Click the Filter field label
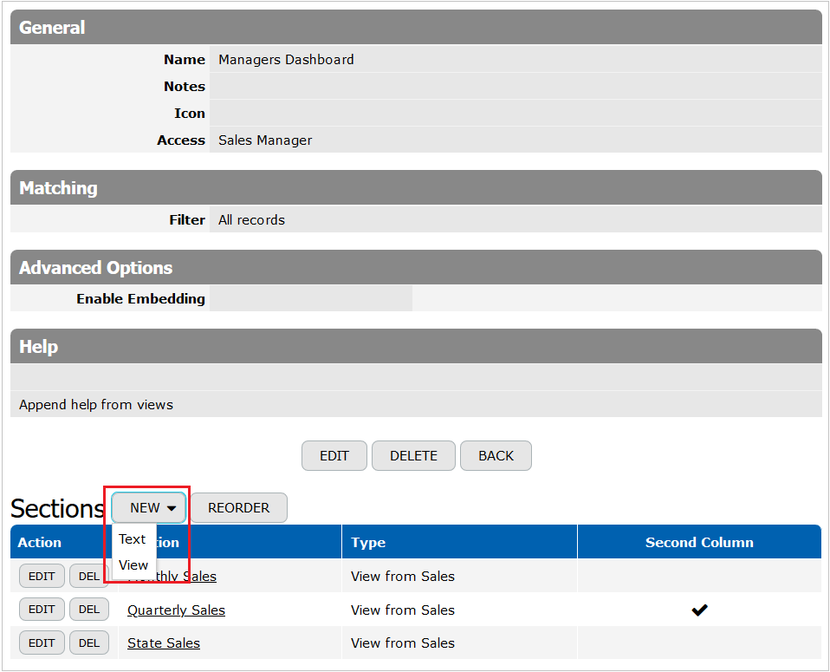 187,220
